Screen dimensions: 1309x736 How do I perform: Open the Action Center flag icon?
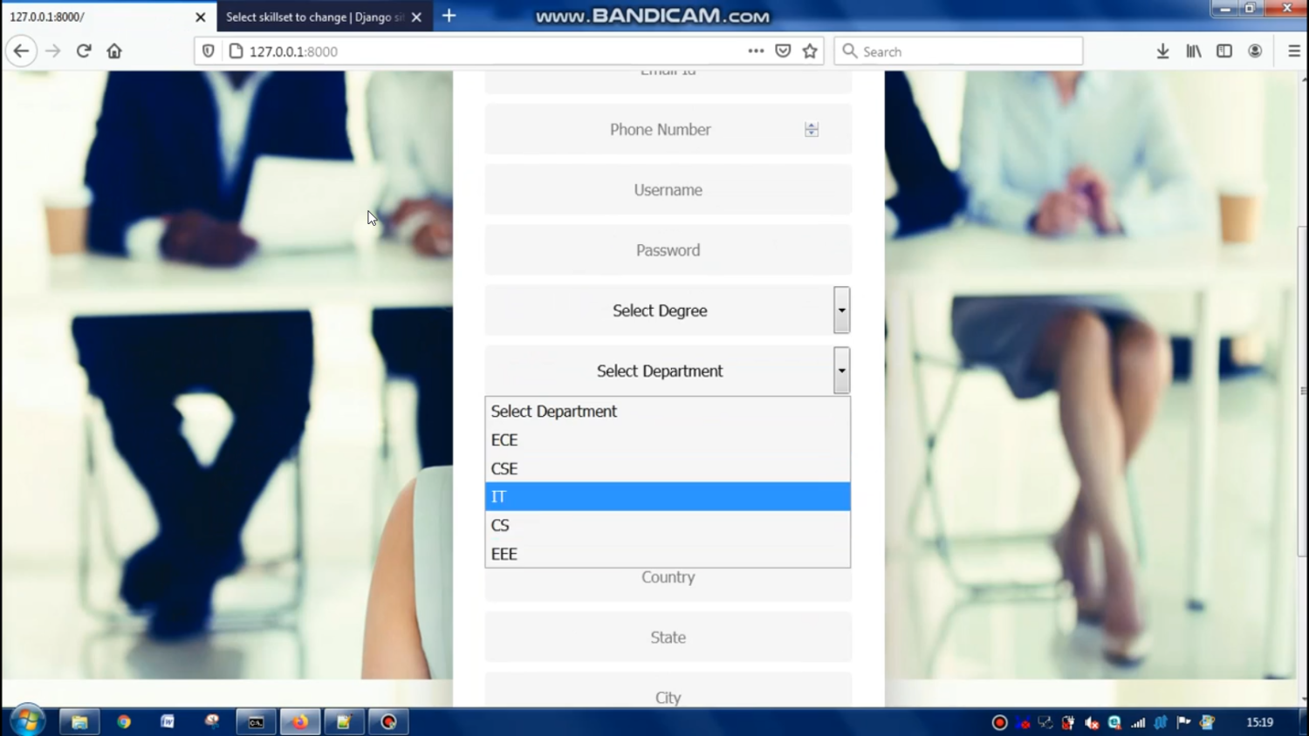tap(1183, 722)
